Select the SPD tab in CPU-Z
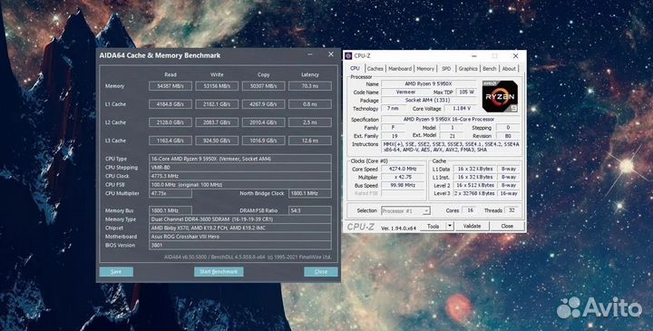Image resolution: width=653 pixels, height=331 pixels. click(x=446, y=69)
